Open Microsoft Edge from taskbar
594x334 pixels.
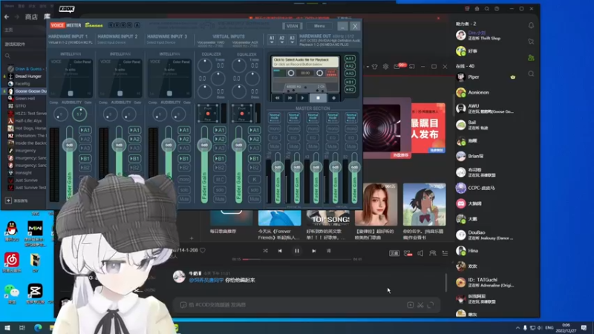(x=38, y=327)
